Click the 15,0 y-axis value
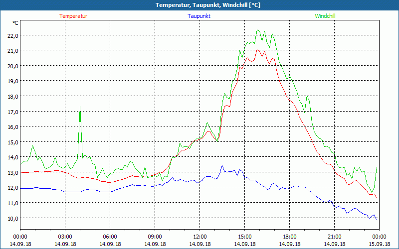Image resolution: width=399 pixels, height=249 pixels. 13,142
